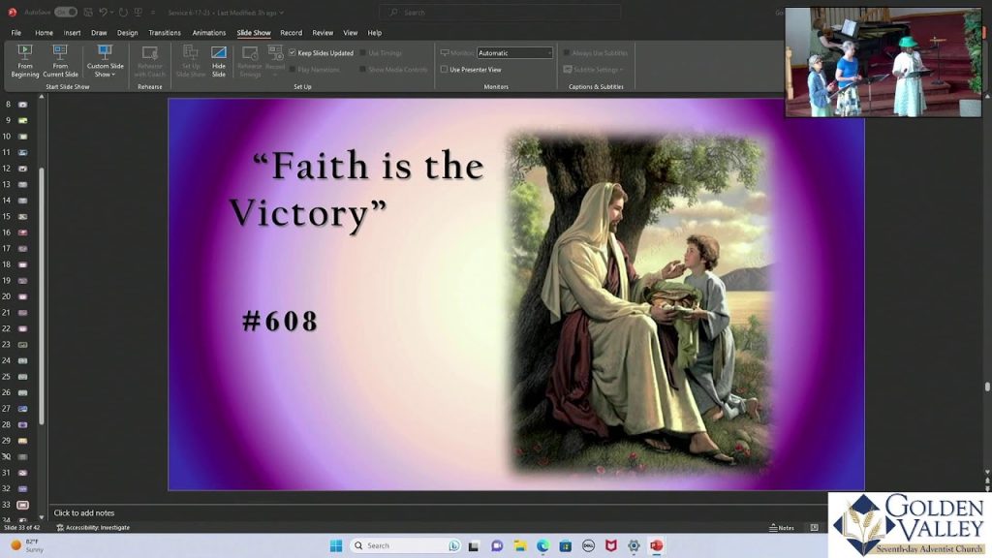992x558 pixels.
Task: Select slide 12 thumbnail
Action: pos(23,169)
